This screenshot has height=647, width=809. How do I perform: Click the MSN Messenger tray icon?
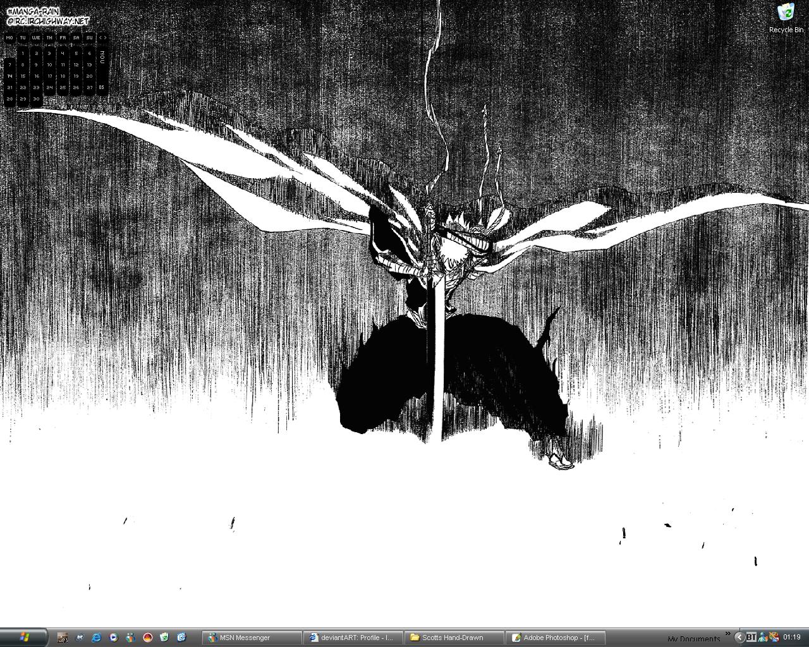[763, 637]
